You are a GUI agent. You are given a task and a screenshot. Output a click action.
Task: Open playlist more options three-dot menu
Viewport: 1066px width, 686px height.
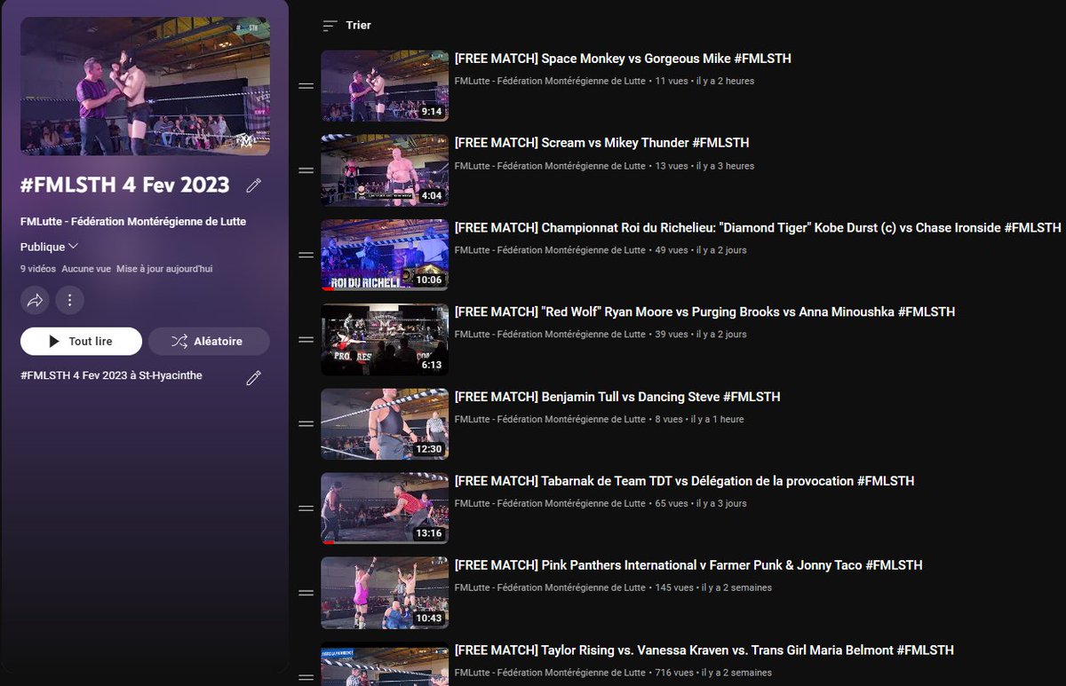(70, 300)
